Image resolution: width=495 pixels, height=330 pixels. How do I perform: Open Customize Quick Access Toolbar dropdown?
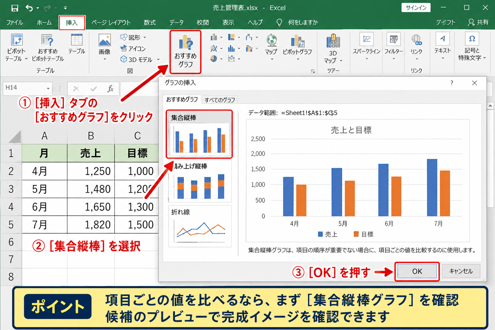65,8
